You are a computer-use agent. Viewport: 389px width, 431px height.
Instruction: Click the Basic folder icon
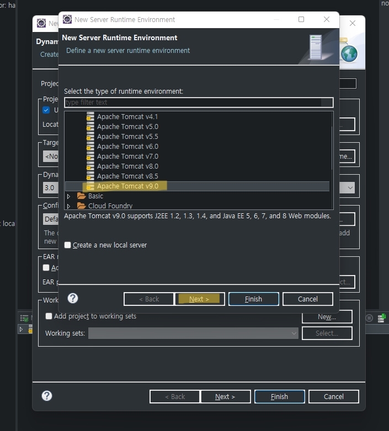pos(82,196)
